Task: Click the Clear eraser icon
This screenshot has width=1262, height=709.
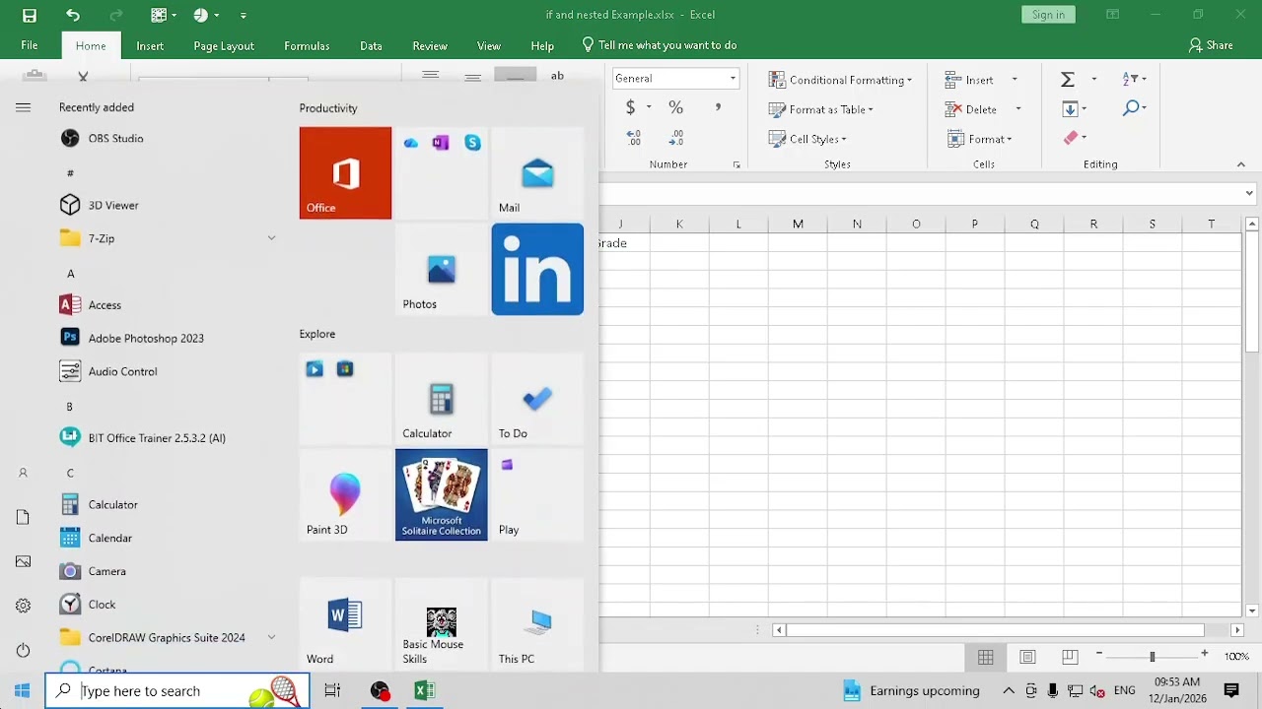Action: point(1071,138)
